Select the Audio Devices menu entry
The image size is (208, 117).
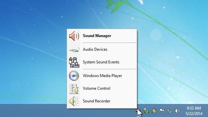pos(102,49)
